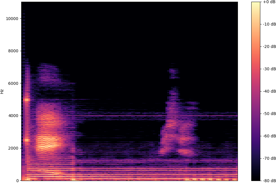
Task: Click the -60 dB colorbar label
Action: tap(269, 136)
